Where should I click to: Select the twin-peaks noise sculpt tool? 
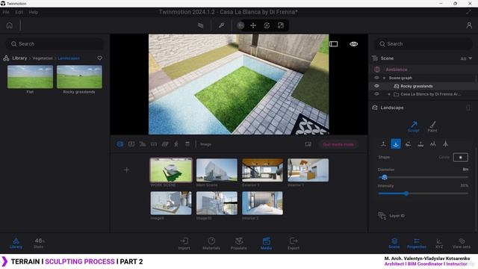(x=433, y=143)
